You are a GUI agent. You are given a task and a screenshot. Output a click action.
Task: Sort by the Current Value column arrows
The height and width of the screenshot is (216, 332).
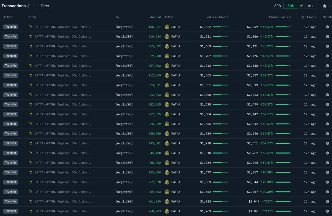point(290,17)
